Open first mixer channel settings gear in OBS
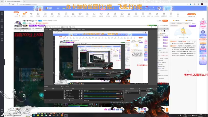 click(x=121, y=93)
